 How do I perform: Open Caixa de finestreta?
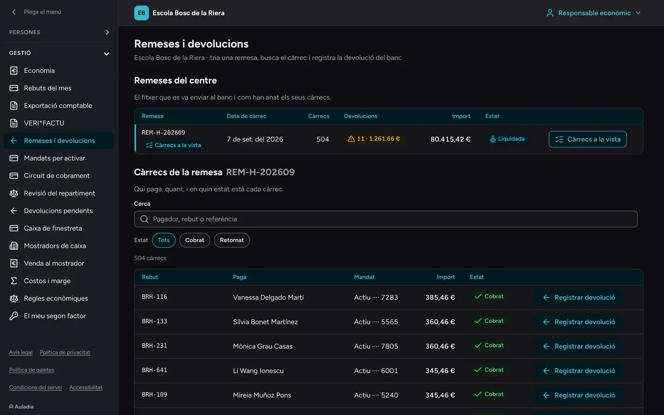(x=59, y=228)
